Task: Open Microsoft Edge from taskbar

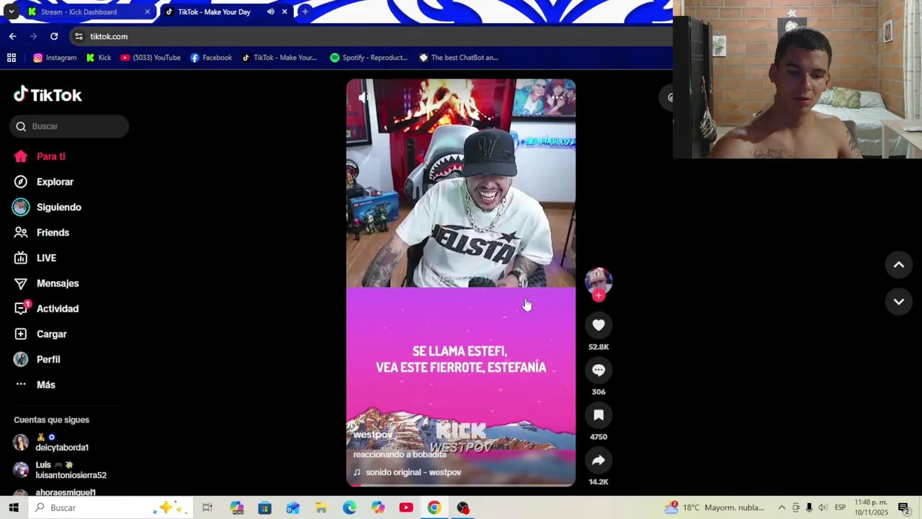Action: point(349,507)
